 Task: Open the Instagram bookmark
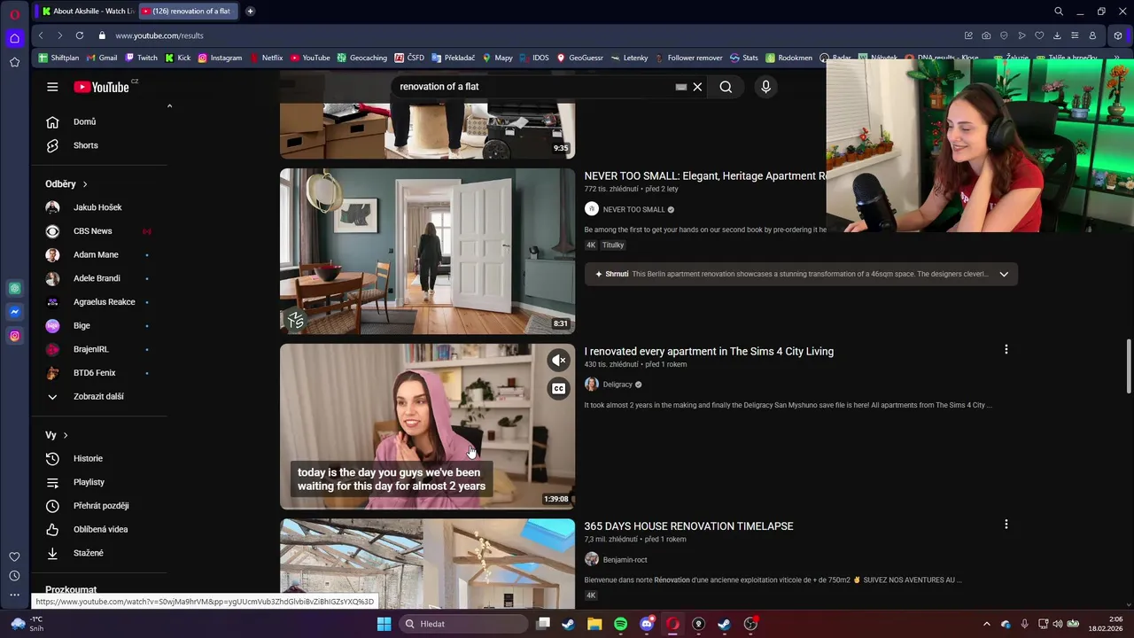point(220,58)
